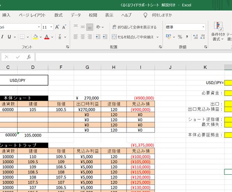232x192 pixels.
Task: Align text left
Action: pos(76,37)
